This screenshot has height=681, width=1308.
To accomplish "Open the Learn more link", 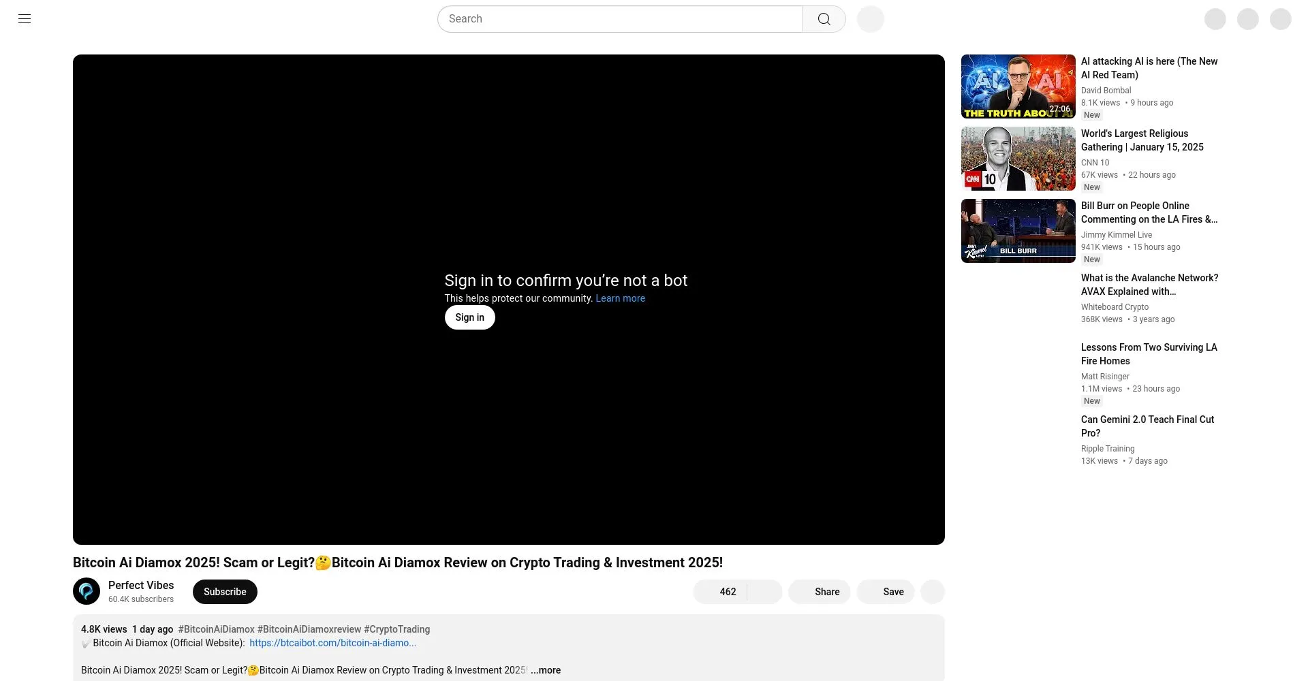I will pos(620,298).
